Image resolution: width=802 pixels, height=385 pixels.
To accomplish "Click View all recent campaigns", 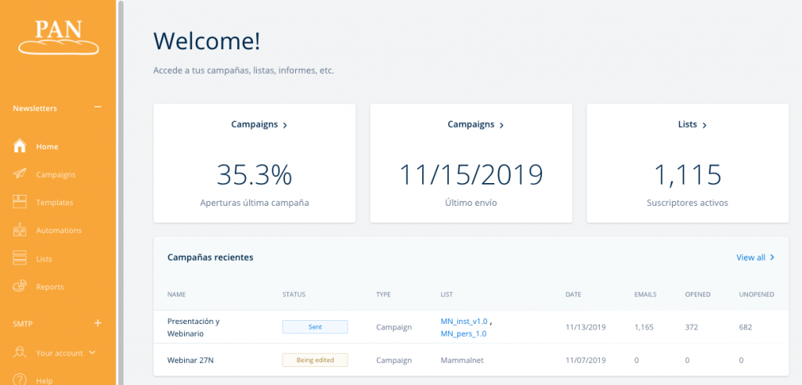I will (x=755, y=257).
